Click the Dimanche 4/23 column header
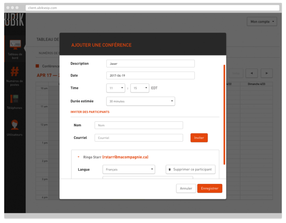 256,84
